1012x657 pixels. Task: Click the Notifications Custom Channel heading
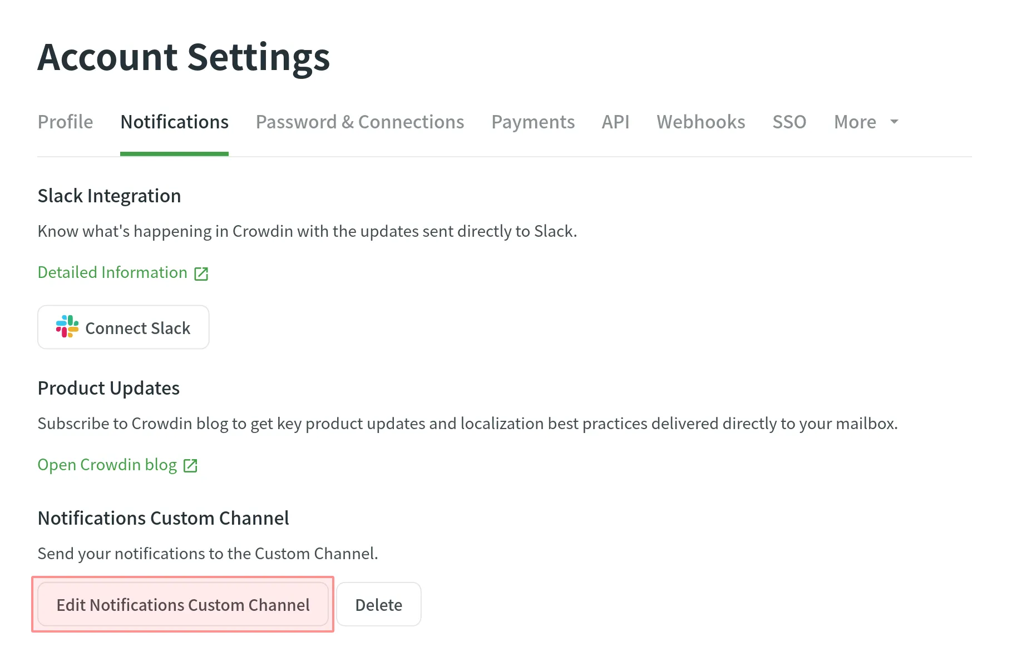163,518
